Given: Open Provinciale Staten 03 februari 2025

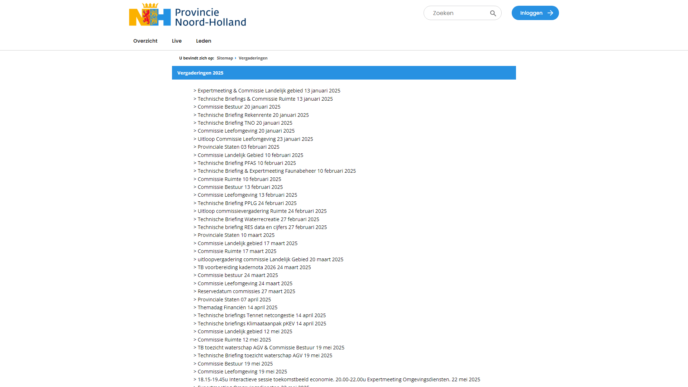Looking at the screenshot, I should click(x=238, y=147).
